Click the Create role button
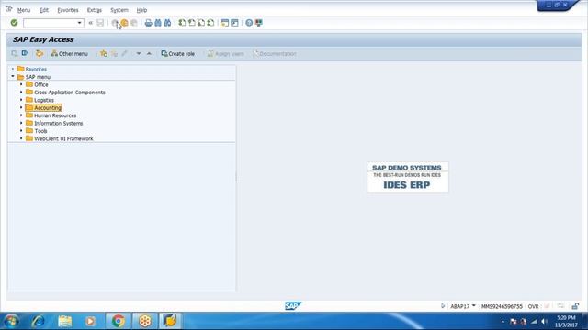 click(177, 53)
